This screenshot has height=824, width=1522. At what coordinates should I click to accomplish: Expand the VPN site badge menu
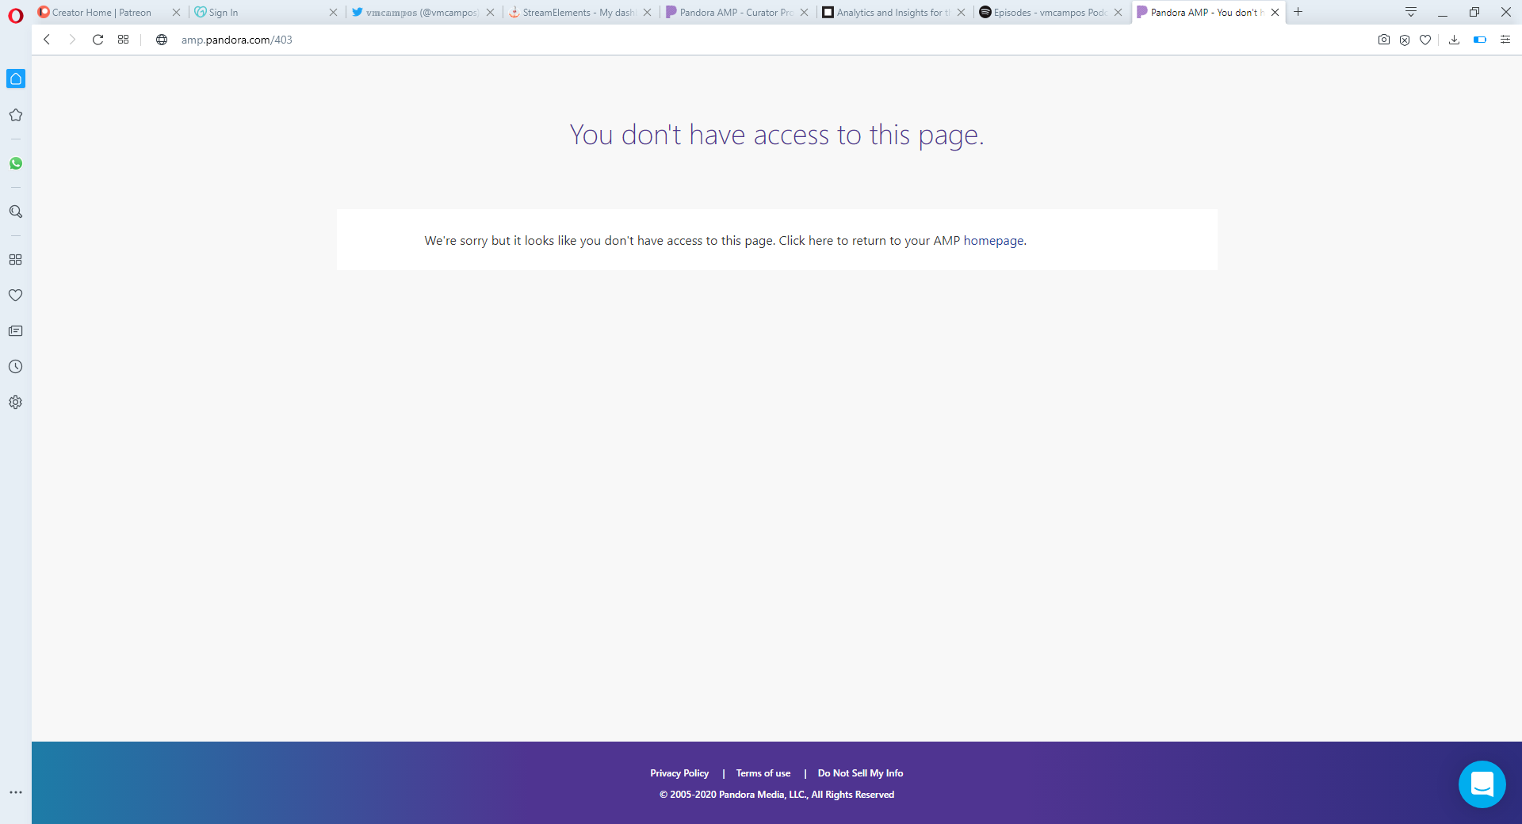tap(162, 40)
